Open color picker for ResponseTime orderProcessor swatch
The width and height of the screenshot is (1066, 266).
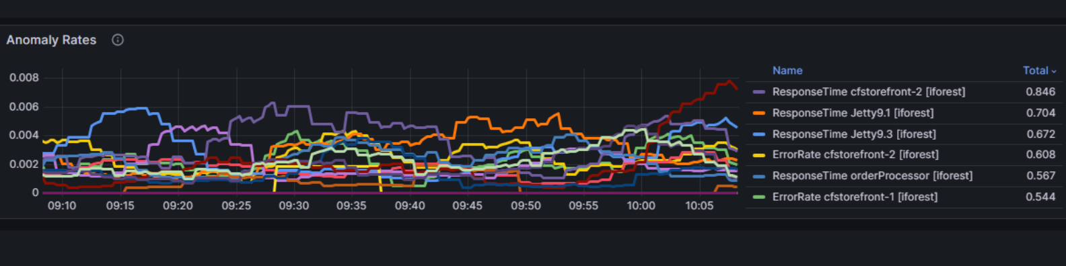coord(759,176)
